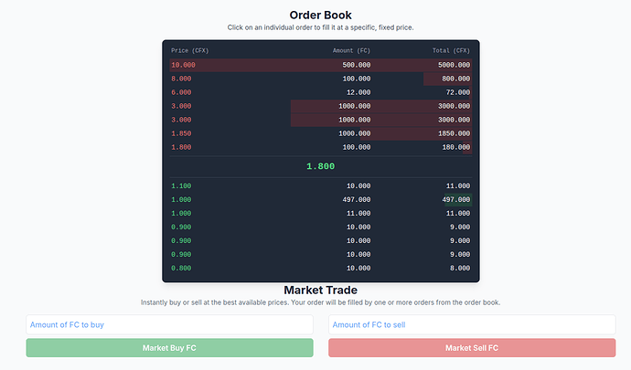Choose the 1.800 sell order for 100.000 FC
631x370 pixels.
(320, 147)
